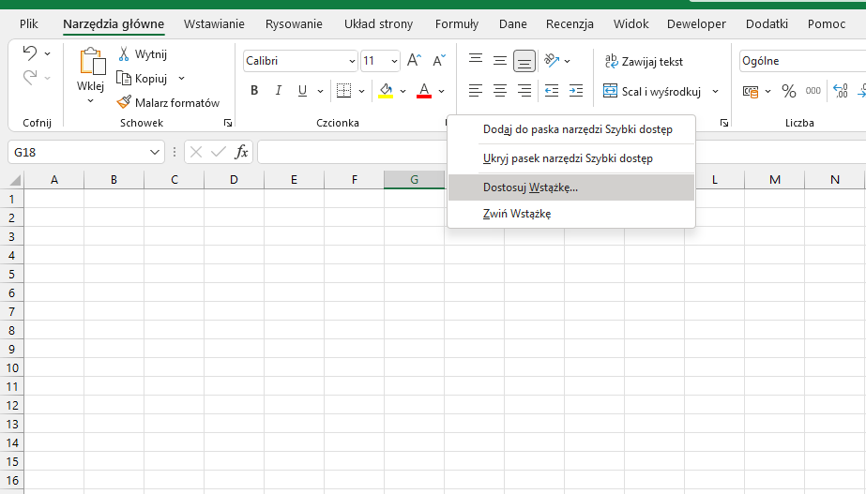The height and width of the screenshot is (494, 866).
Task: Enable Zawijaj tekst wrap text
Action: (644, 61)
